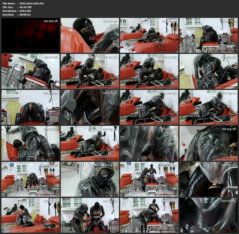The height and width of the screenshot is (234, 239).
Task: Select the preview frame at 00:05:52
Action: [x=90, y=215]
